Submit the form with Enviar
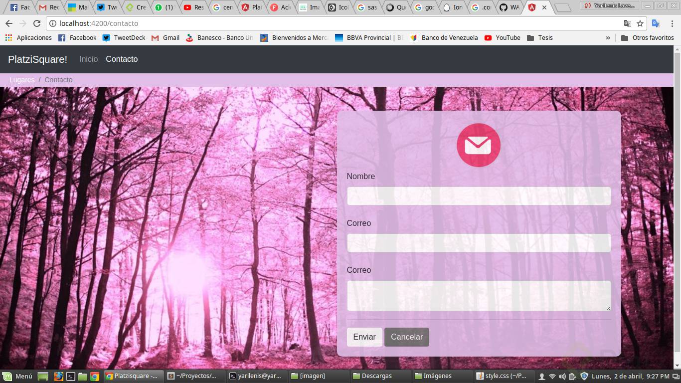This screenshot has height=383, width=681. (x=364, y=337)
